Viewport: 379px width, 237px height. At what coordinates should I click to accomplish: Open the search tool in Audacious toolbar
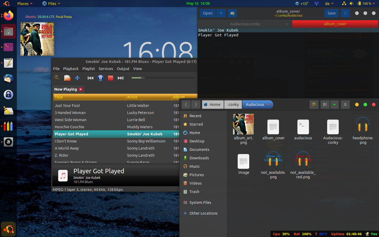coord(57,78)
